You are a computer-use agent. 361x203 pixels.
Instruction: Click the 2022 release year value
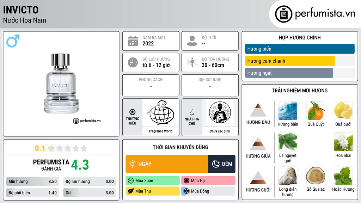(148, 43)
